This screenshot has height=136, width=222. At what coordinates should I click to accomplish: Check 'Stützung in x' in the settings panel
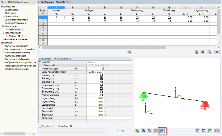(x=101, y=75)
